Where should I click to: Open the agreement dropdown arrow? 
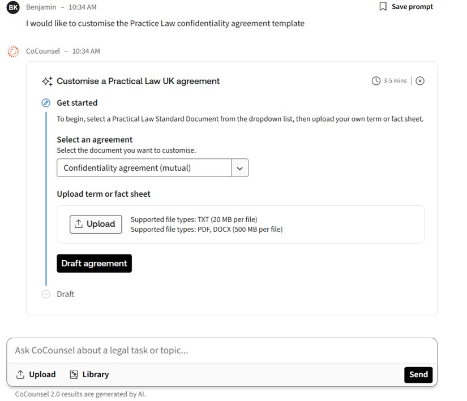click(x=239, y=168)
